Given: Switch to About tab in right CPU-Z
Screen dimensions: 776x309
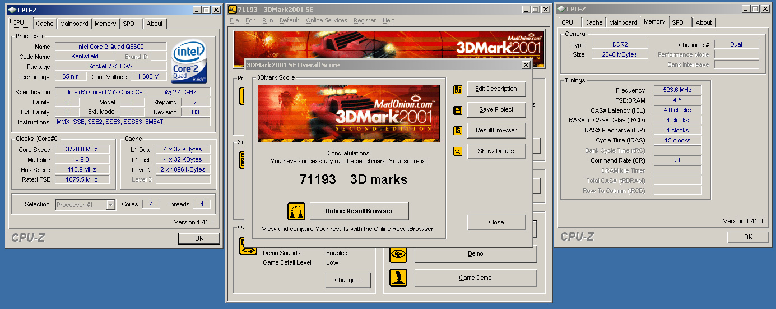Looking at the screenshot, I should point(704,22).
